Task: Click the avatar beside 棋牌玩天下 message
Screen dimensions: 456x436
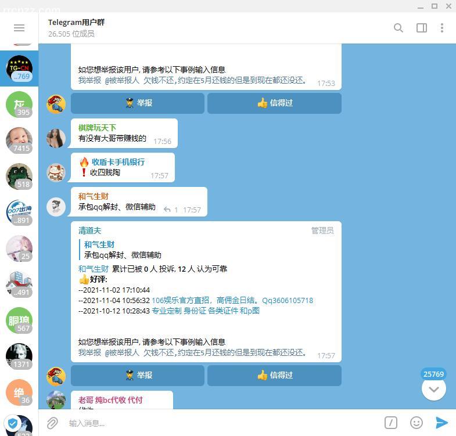Action: pyautogui.click(x=56, y=138)
